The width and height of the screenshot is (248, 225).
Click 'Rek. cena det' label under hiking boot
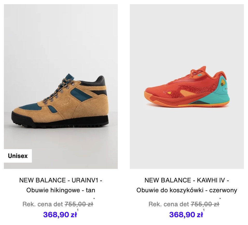[43, 204]
